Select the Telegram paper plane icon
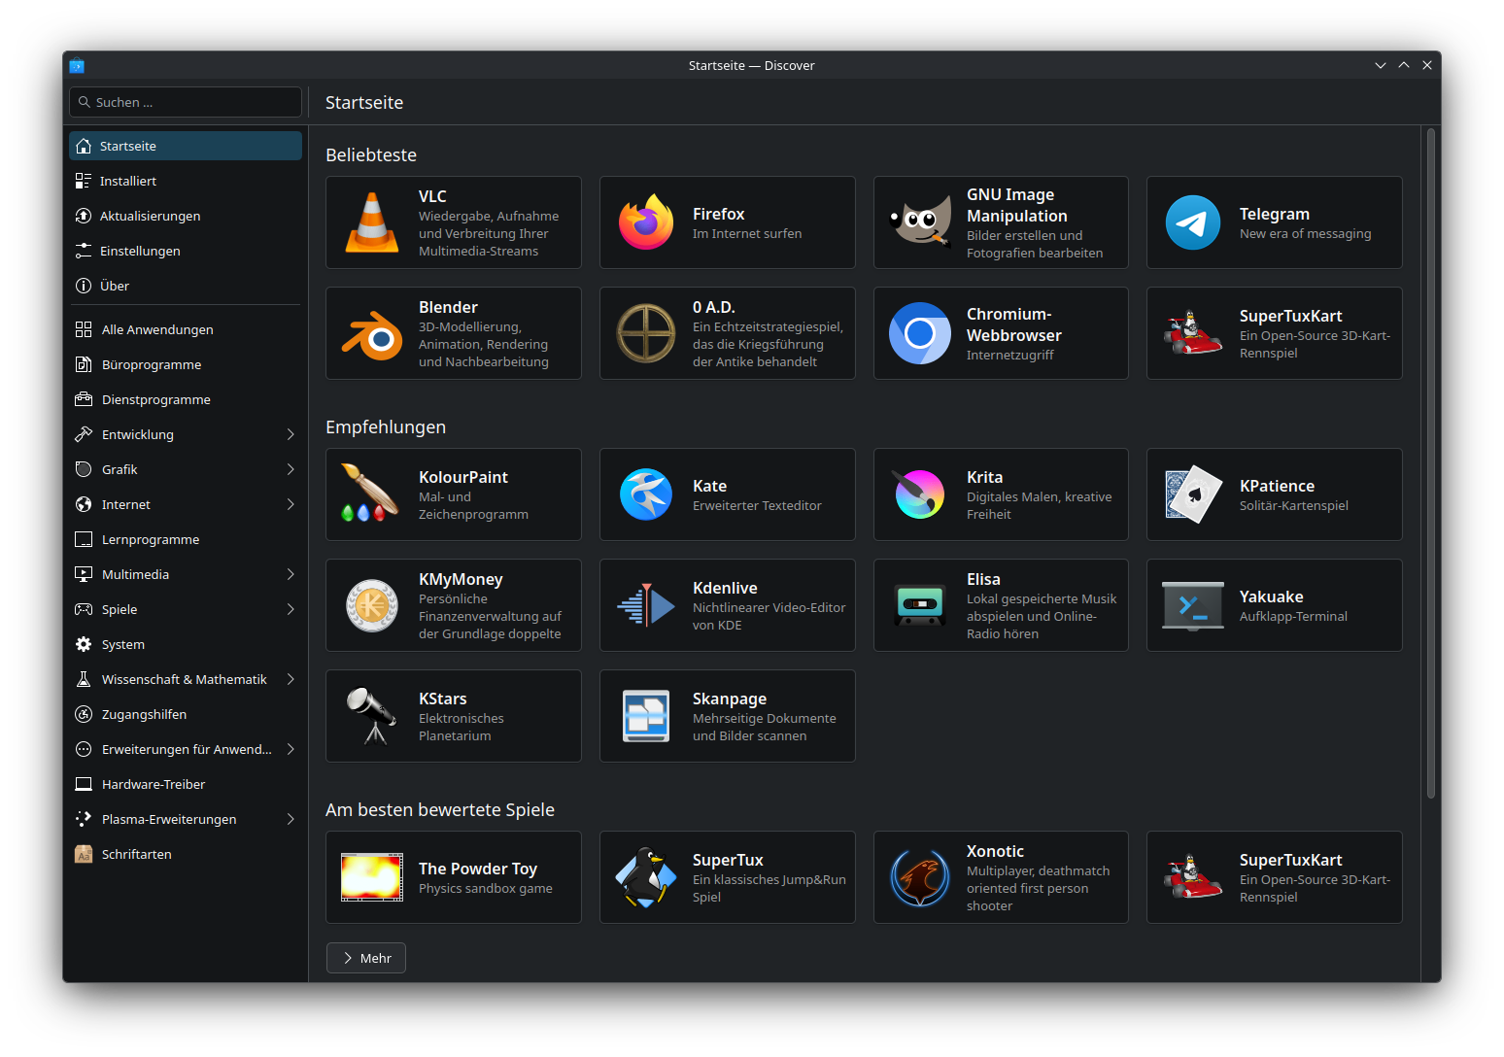 1192,222
